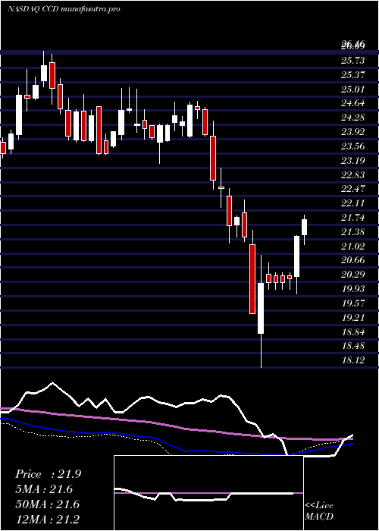Click the 18.84 price axis label
379x531 pixels.
coord(353,331)
